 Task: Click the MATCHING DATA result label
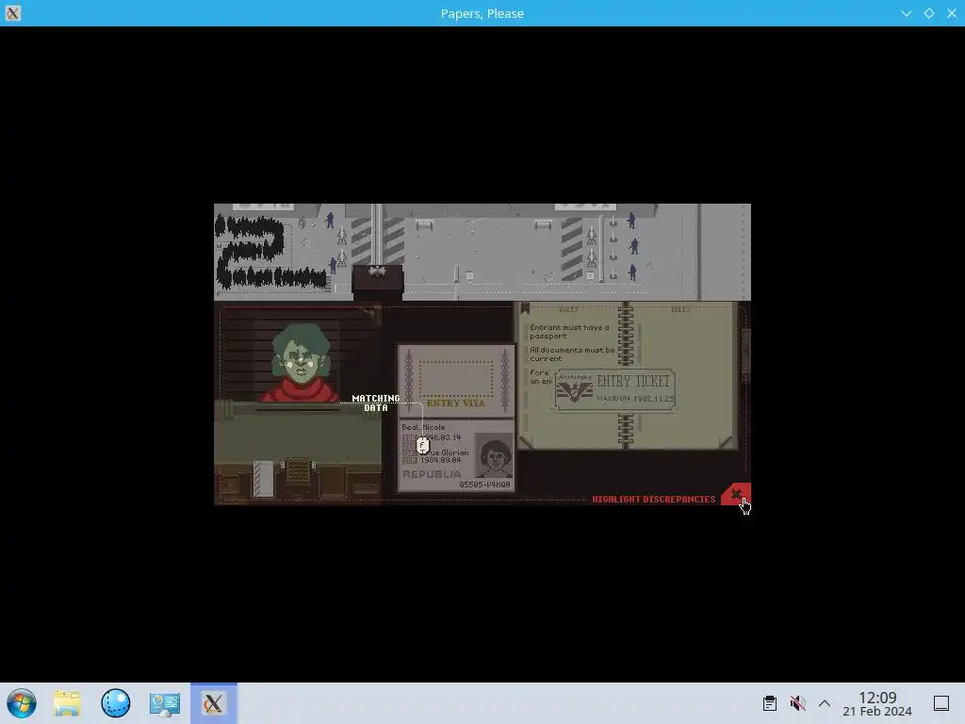point(376,403)
